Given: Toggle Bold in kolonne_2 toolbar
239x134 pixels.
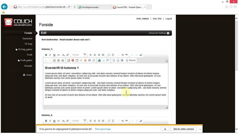Looking at the screenshot, I should click(46, 121).
